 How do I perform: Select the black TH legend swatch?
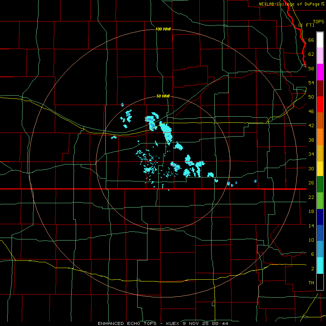click(320, 282)
